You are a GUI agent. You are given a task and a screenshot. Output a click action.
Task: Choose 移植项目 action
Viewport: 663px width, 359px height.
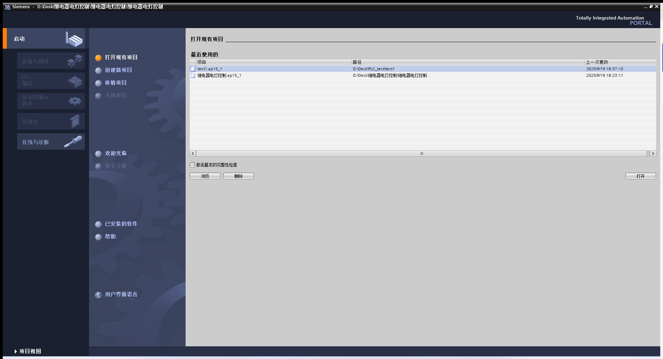pos(116,83)
